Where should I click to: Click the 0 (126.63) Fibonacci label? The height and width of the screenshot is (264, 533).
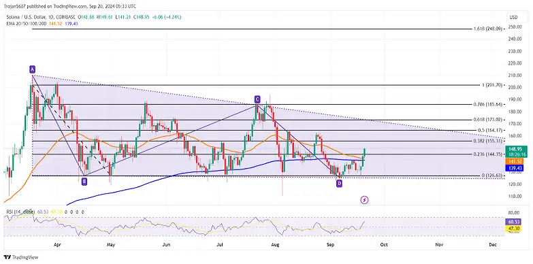pos(492,176)
